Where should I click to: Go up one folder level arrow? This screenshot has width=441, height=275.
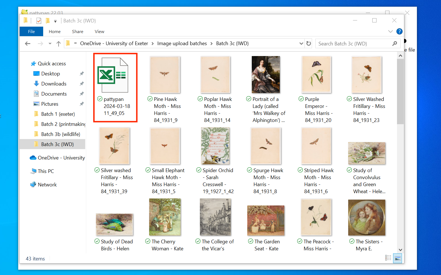(59, 43)
